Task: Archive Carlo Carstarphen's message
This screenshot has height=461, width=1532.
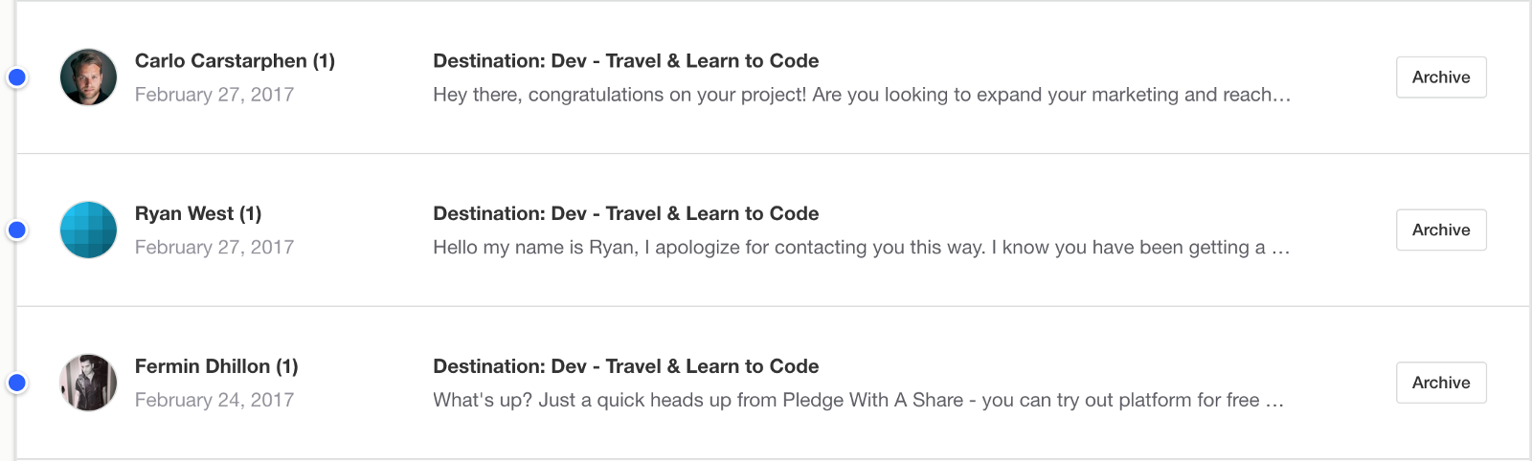Action: pyautogui.click(x=1440, y=77)
